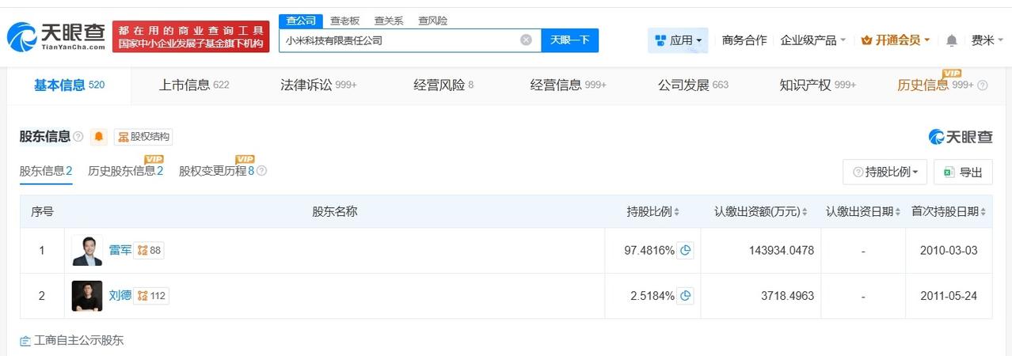This screenshot has width=1012, height=356.
Task: Open pie chart icon for 雷军 shareholding
Action: 686,251
